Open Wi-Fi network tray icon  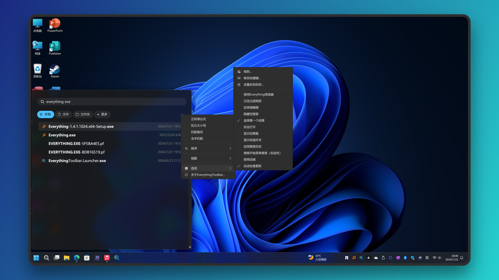pos(434,258)
